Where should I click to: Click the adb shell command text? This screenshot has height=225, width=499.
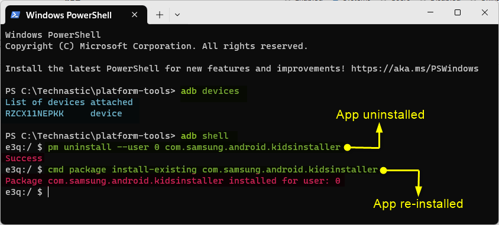click(x=205, y=136)
